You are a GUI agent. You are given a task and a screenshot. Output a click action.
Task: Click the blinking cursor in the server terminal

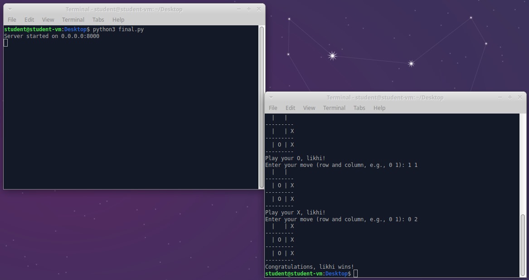pos(5,43)
